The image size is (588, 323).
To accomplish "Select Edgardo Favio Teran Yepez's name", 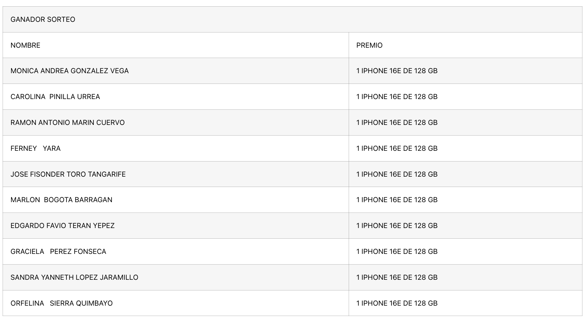I will coord(62,226).
